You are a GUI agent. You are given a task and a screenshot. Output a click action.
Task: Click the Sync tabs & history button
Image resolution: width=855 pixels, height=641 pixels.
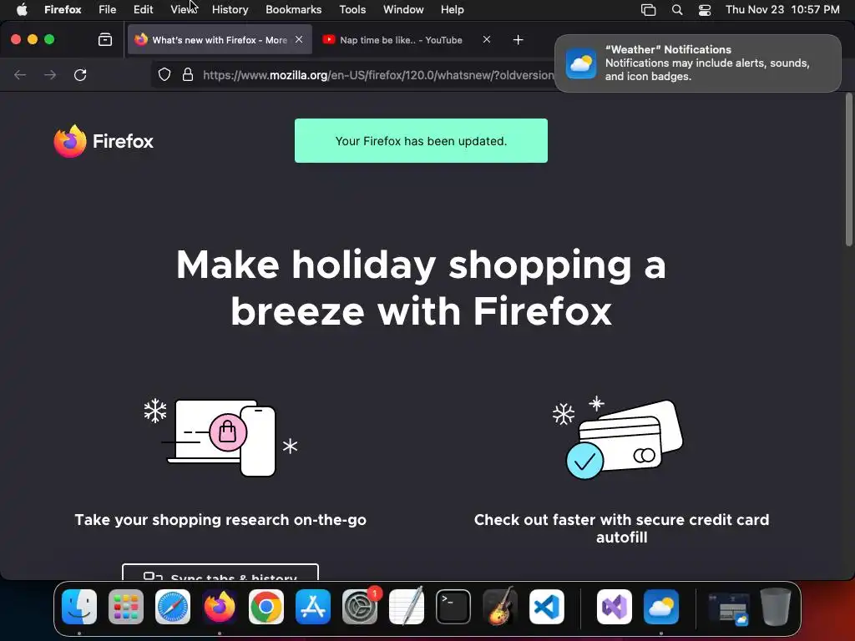pyautogui.click(x=220, y=573)
